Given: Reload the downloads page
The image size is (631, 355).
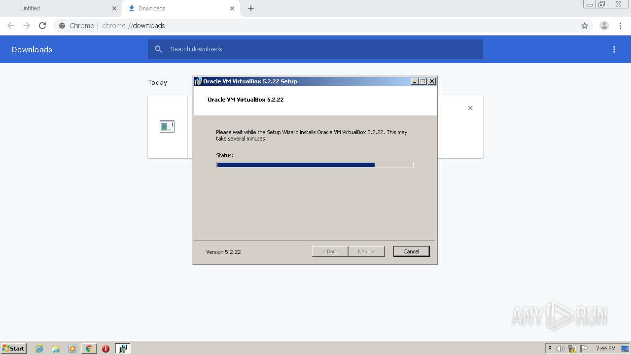Looking at the screenshot, I should pos(42,26).
